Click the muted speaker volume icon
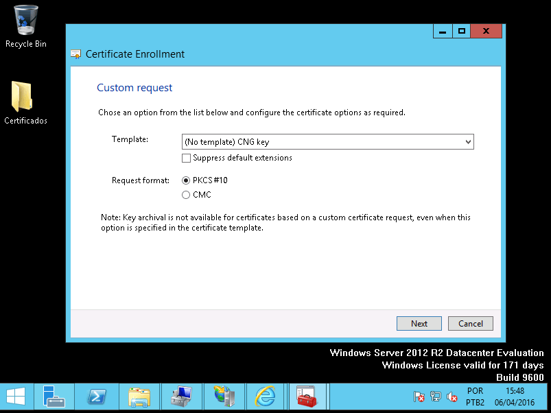551x413 pixels. (x=452, y=397)
